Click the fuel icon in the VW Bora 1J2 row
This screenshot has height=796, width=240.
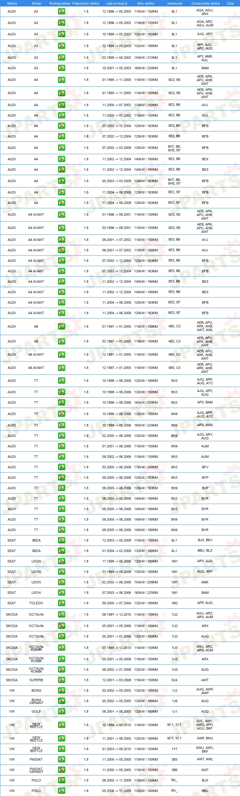coord(62,691)
